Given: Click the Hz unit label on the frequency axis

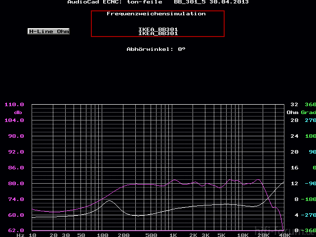Looking at the screenshot, I should (20, 235).
